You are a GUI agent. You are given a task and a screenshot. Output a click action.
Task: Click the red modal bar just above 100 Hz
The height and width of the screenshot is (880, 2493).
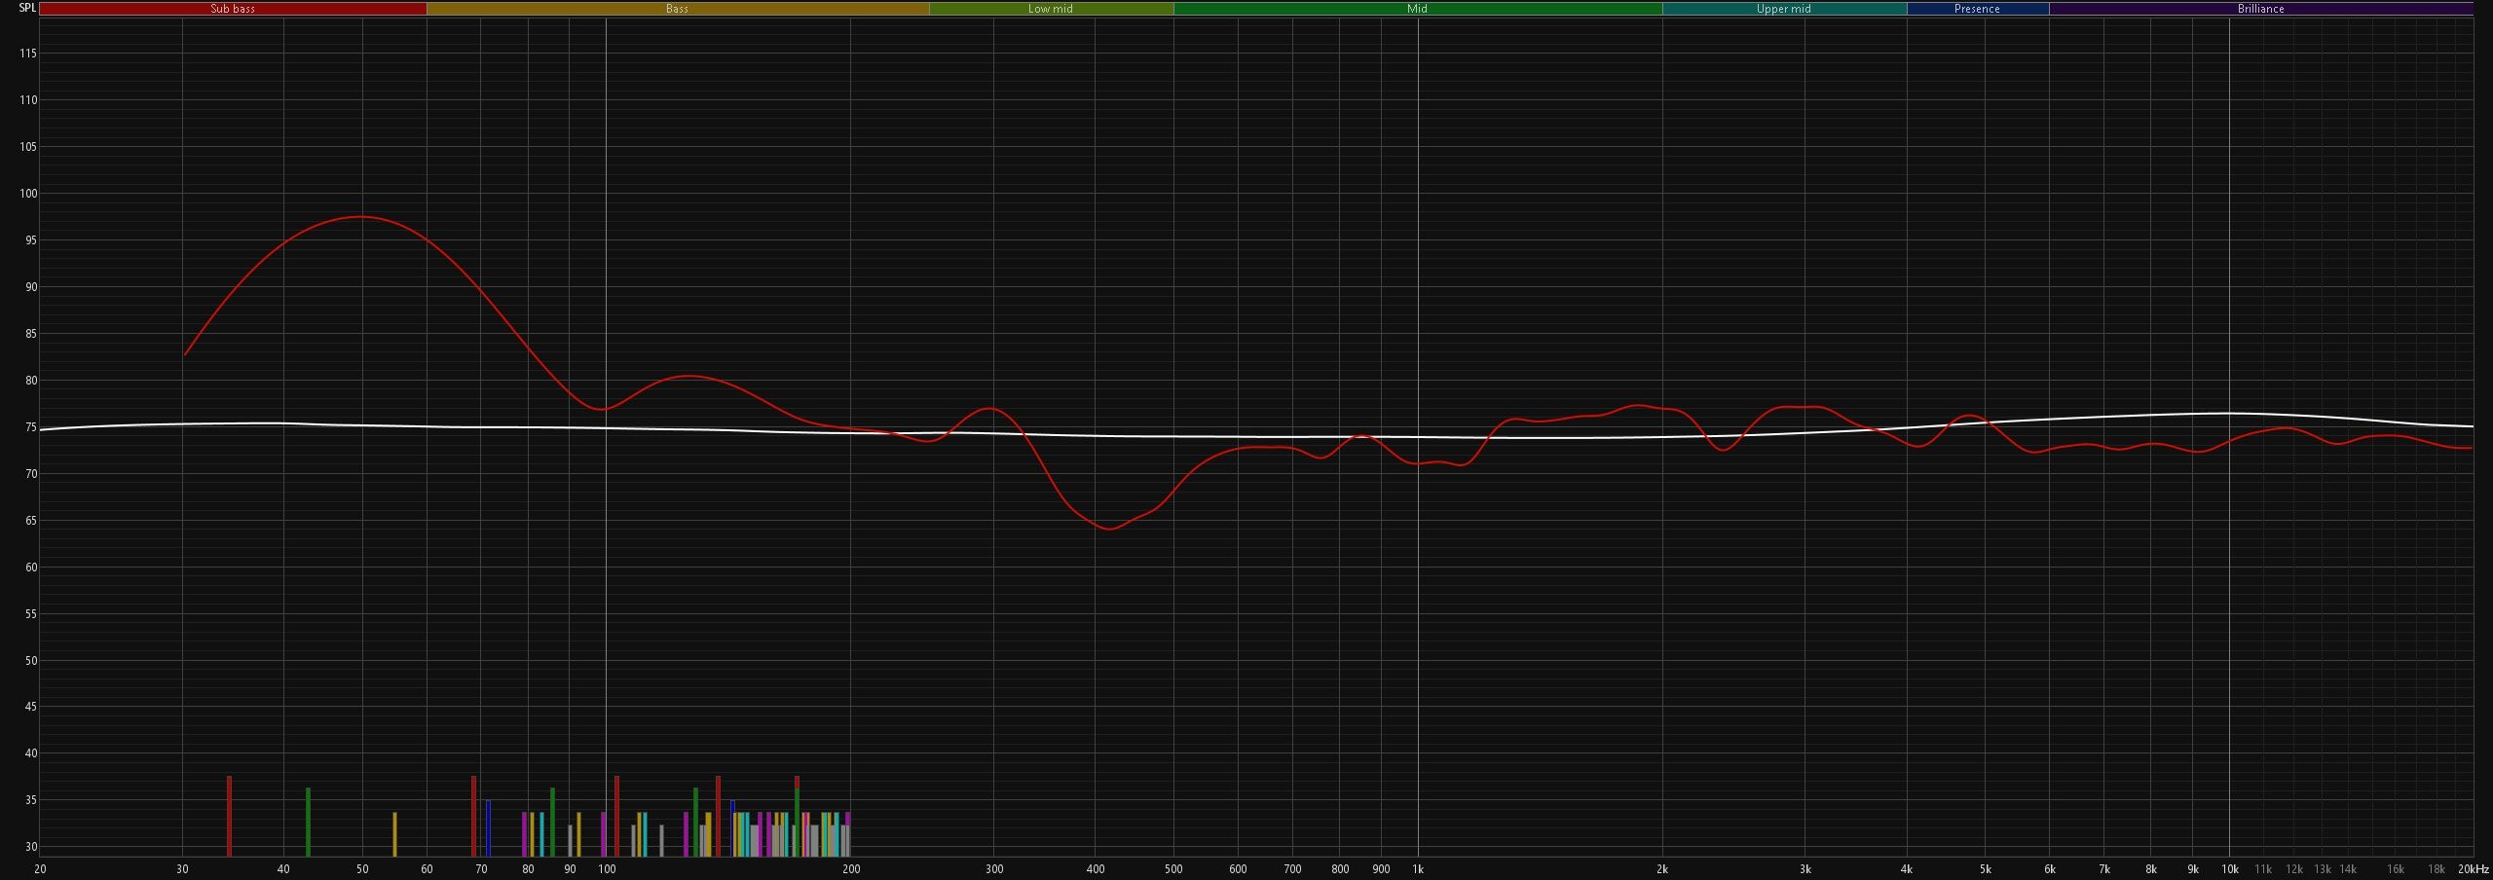coord(616,816)
